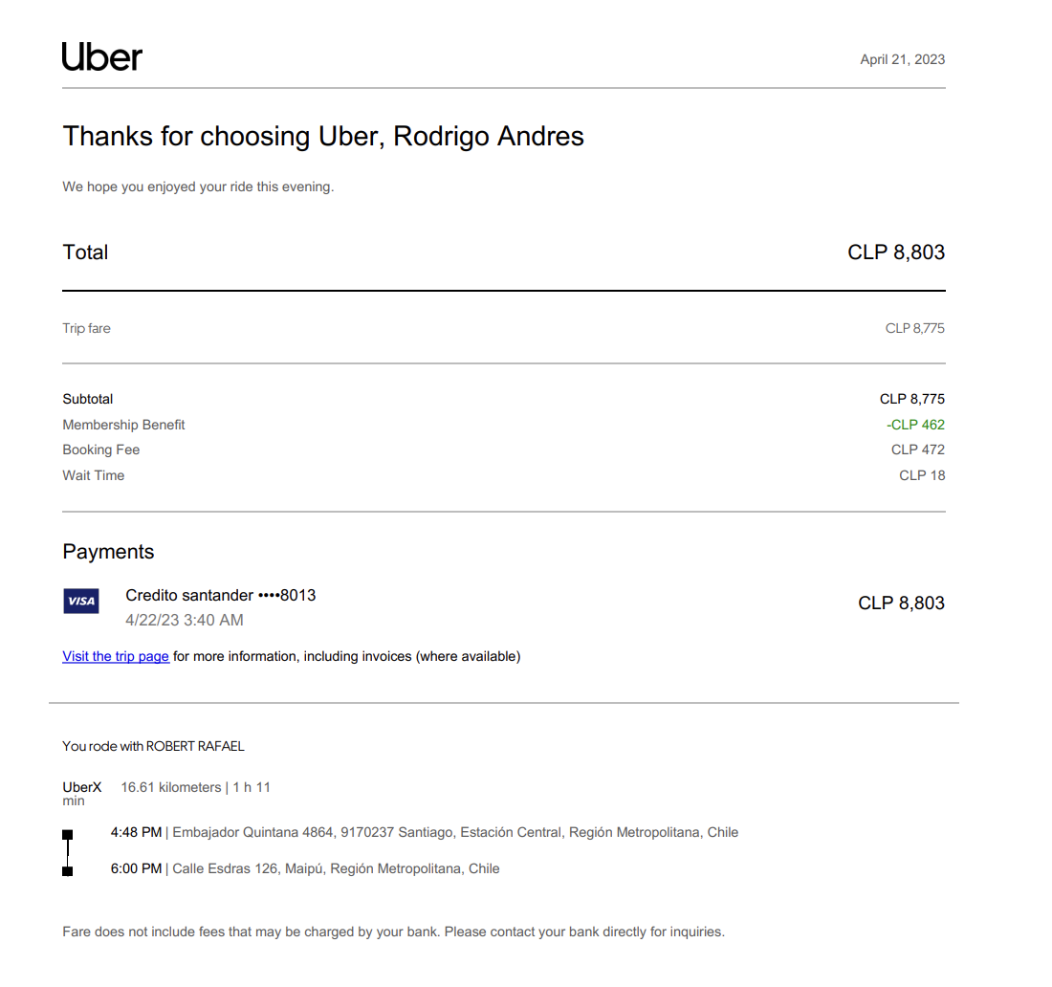Select the Total amount CLP 8,803

pos(896,252)
